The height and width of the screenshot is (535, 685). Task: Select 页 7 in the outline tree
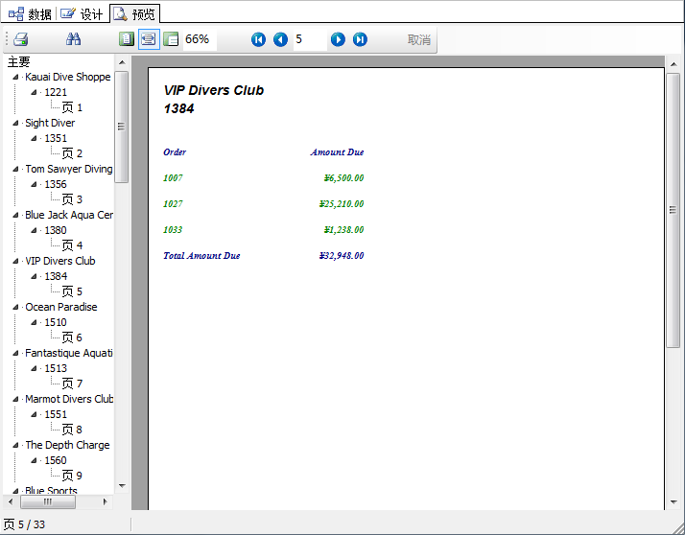click(72, 384)
